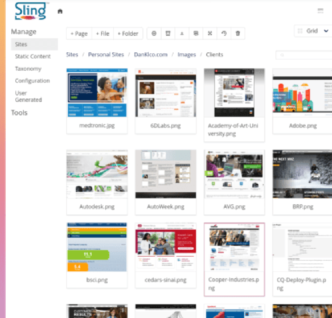Open the Images breadcrumb link

tap(187, 54)
